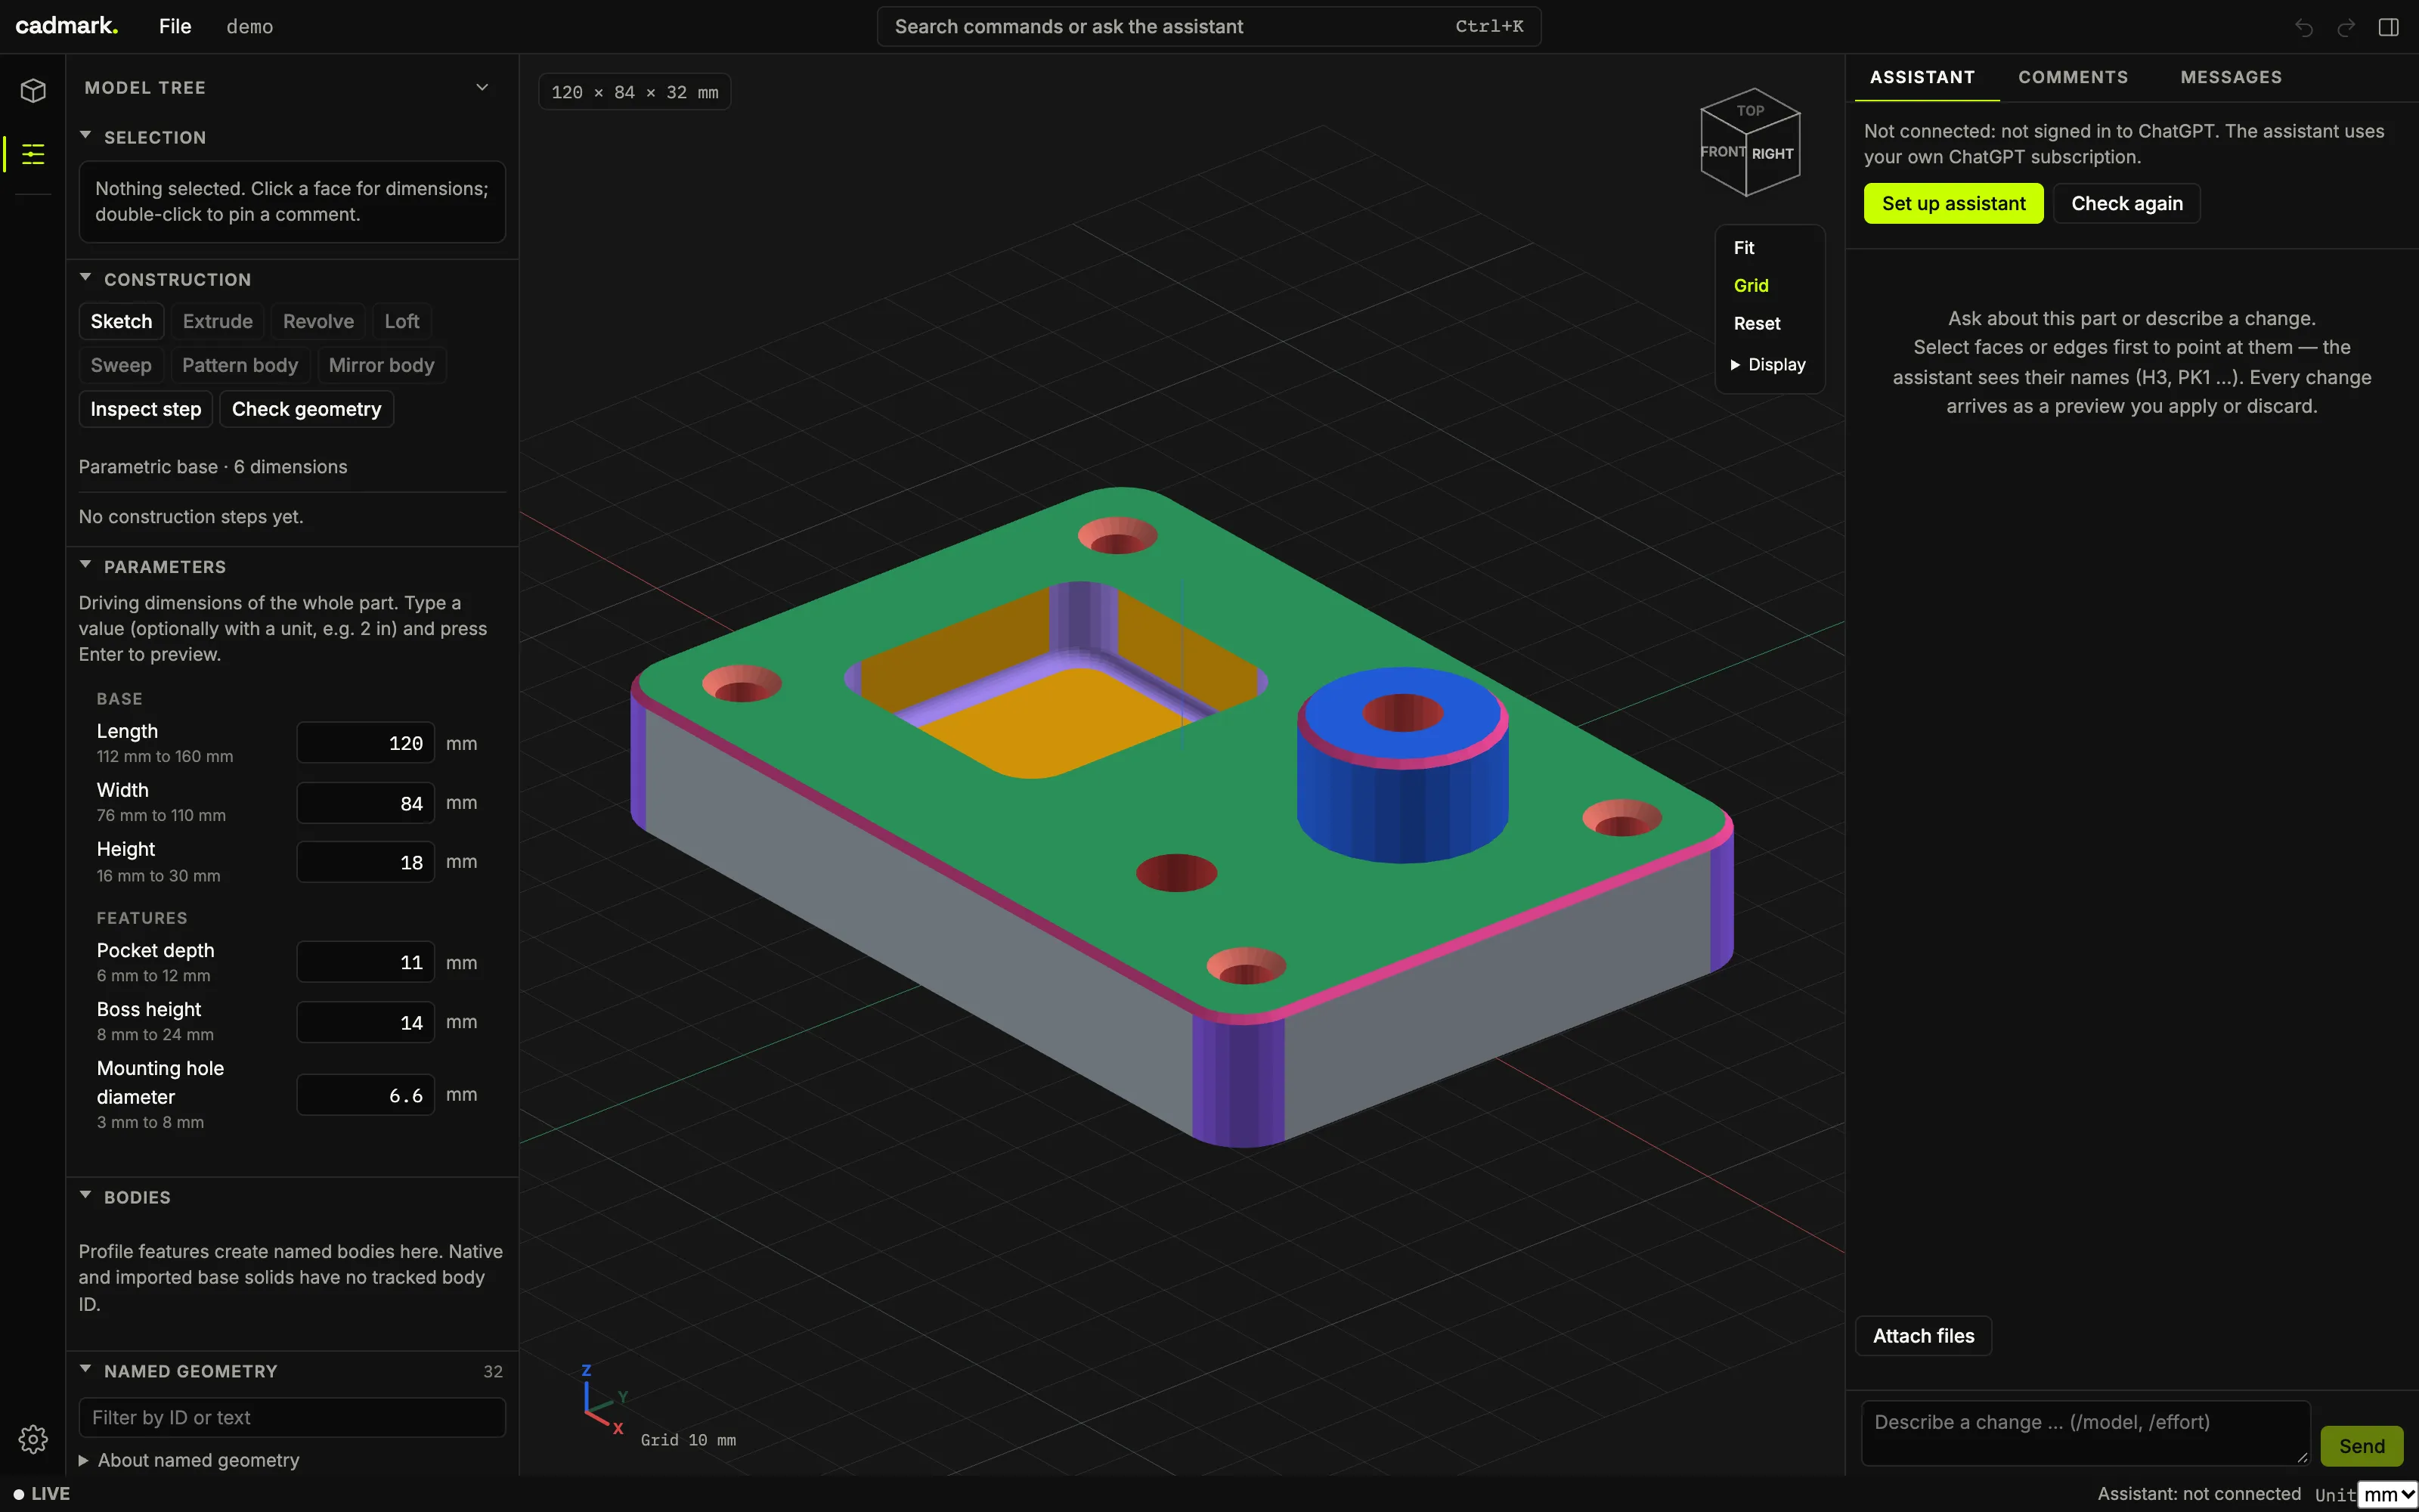Click Attach files button
The width and height of the screenshot is (2419, 1512).
(x=1923, y=1336)
